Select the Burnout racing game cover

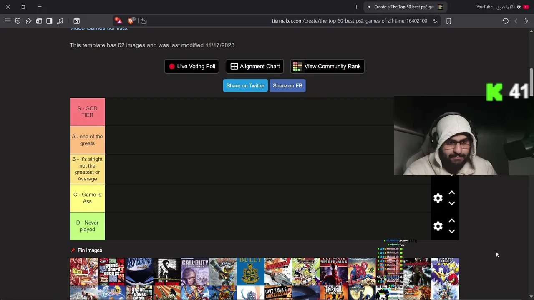click(x=278, y=271)
